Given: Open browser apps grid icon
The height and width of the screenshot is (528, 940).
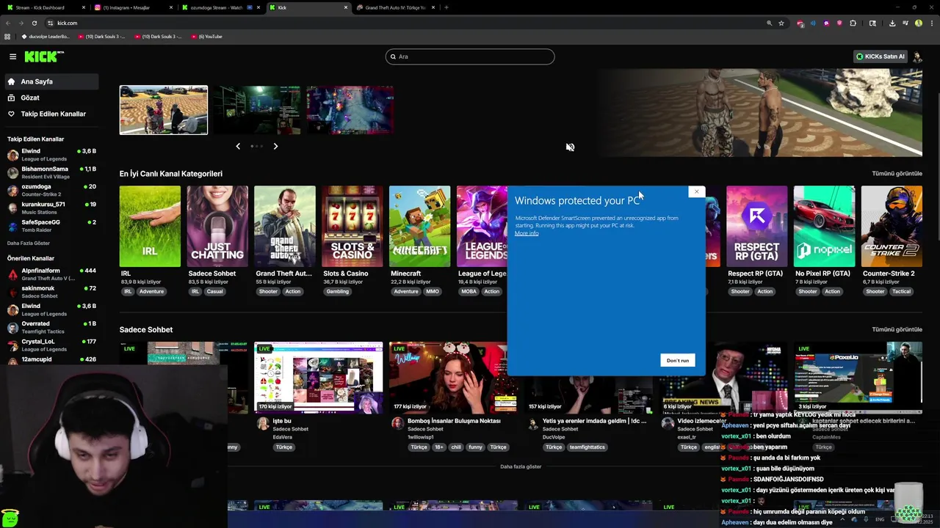Looking at the screenshot, I should [x=7, y=36].
